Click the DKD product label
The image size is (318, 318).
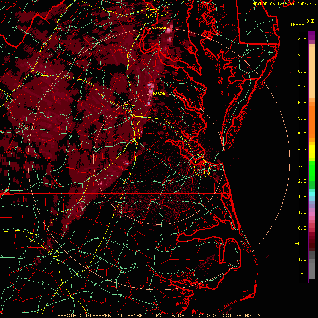311,21
